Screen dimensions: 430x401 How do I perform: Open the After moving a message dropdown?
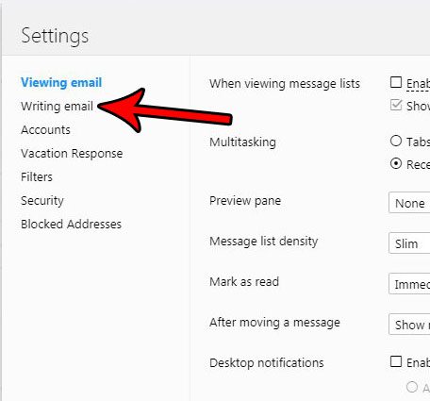click(409, 325)
